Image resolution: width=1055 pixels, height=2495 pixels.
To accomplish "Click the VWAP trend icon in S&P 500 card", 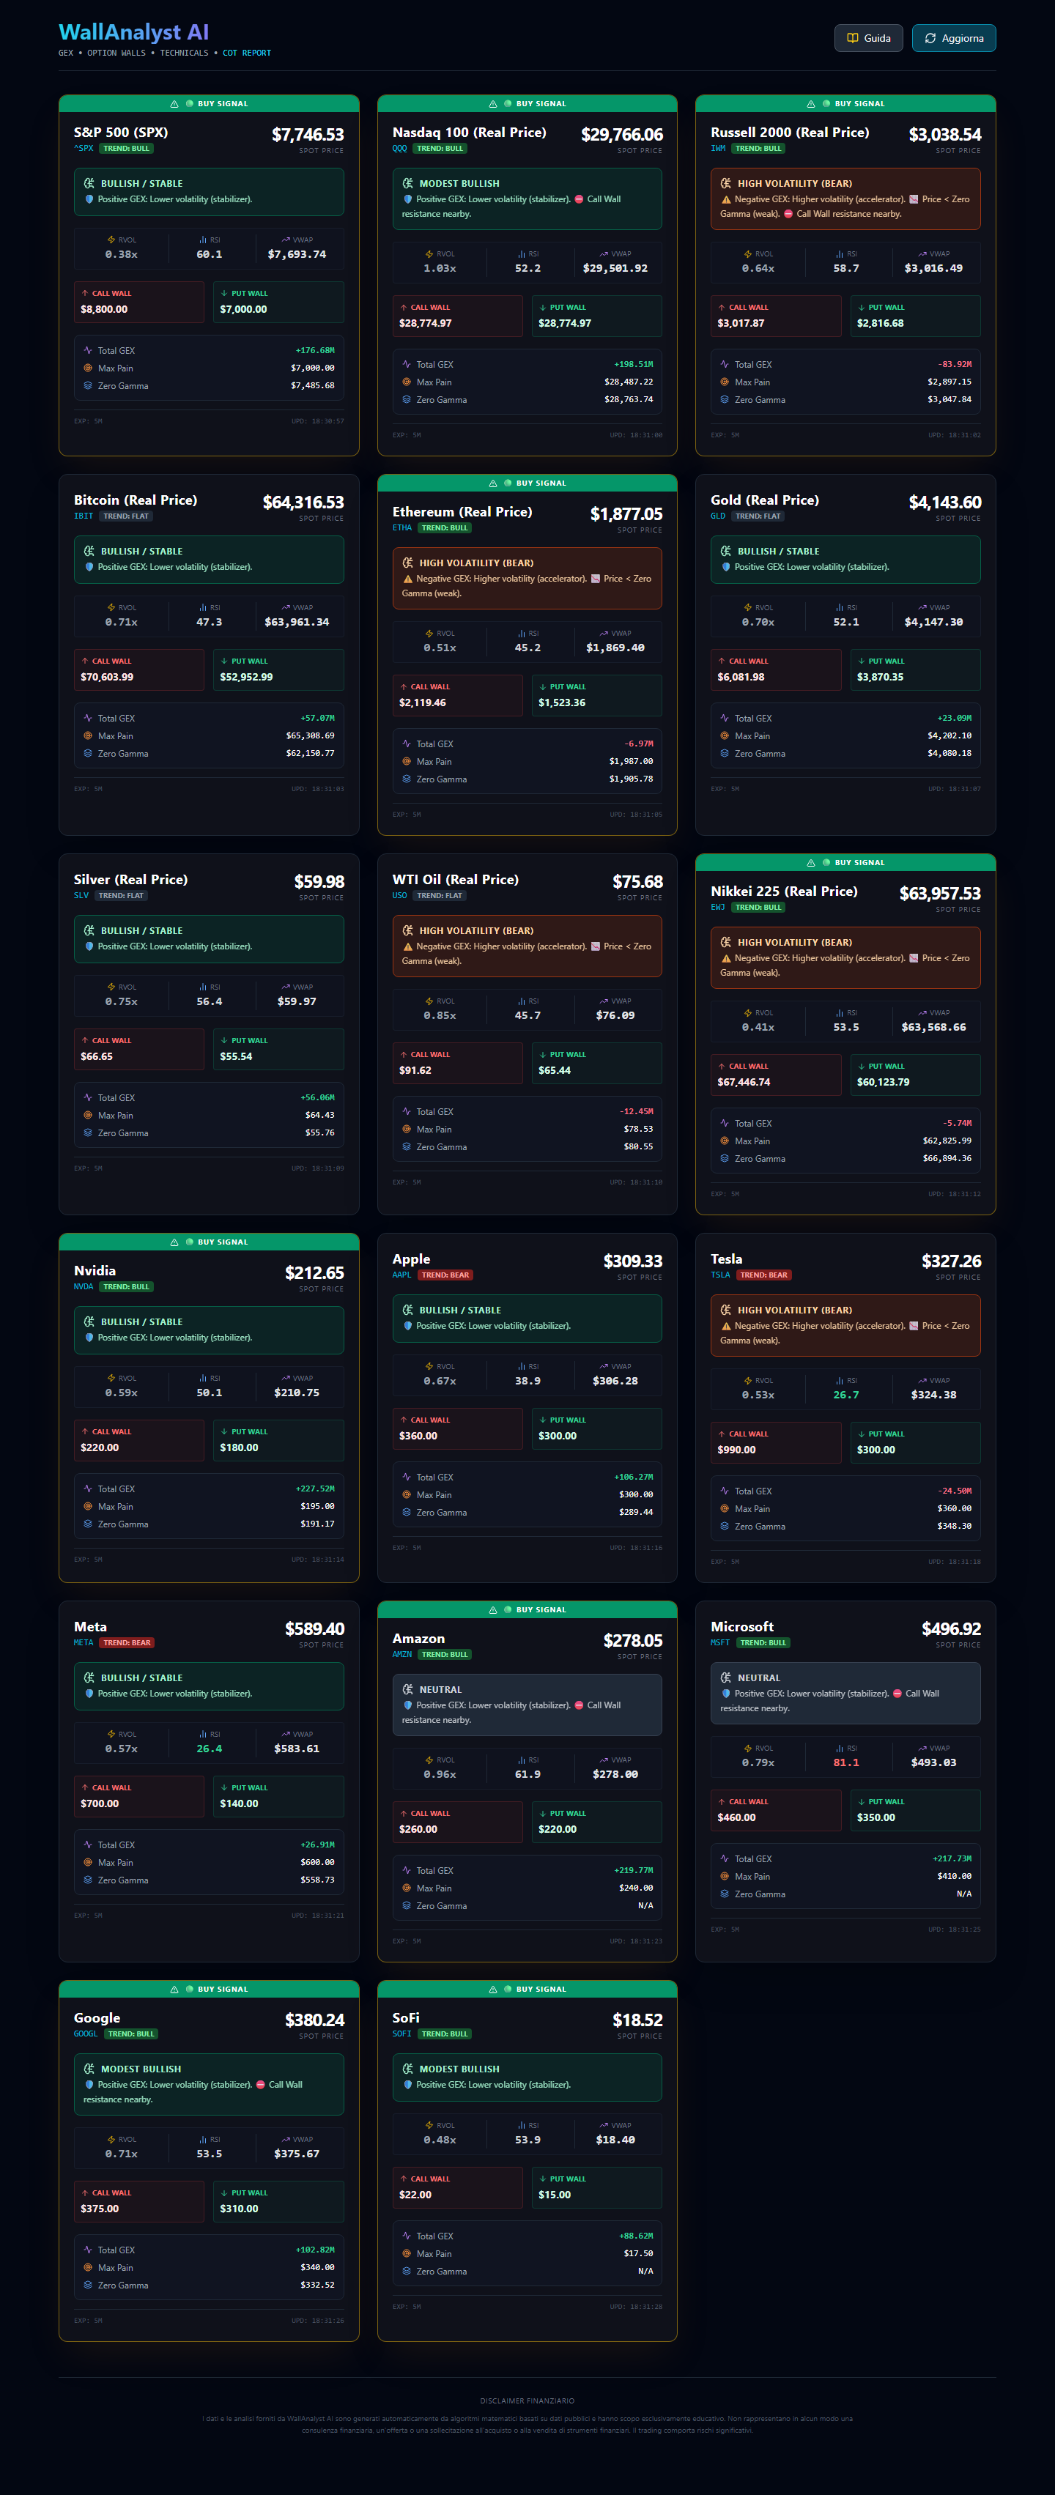I will pos(286,240).
